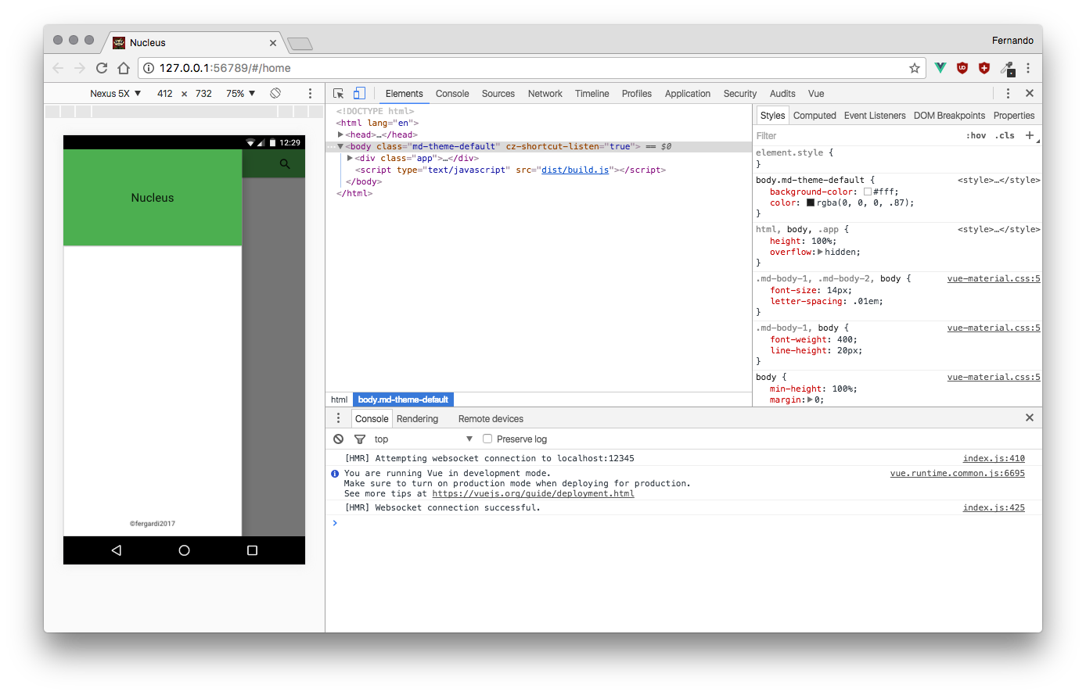Tap the Android back navigation button
Viewport: 1086px width, 695px height.
pyautogui.click(x=116, y=550)
